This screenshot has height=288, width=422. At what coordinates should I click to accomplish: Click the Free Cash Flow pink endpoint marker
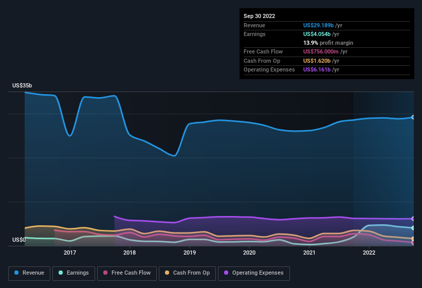[413, 243]
